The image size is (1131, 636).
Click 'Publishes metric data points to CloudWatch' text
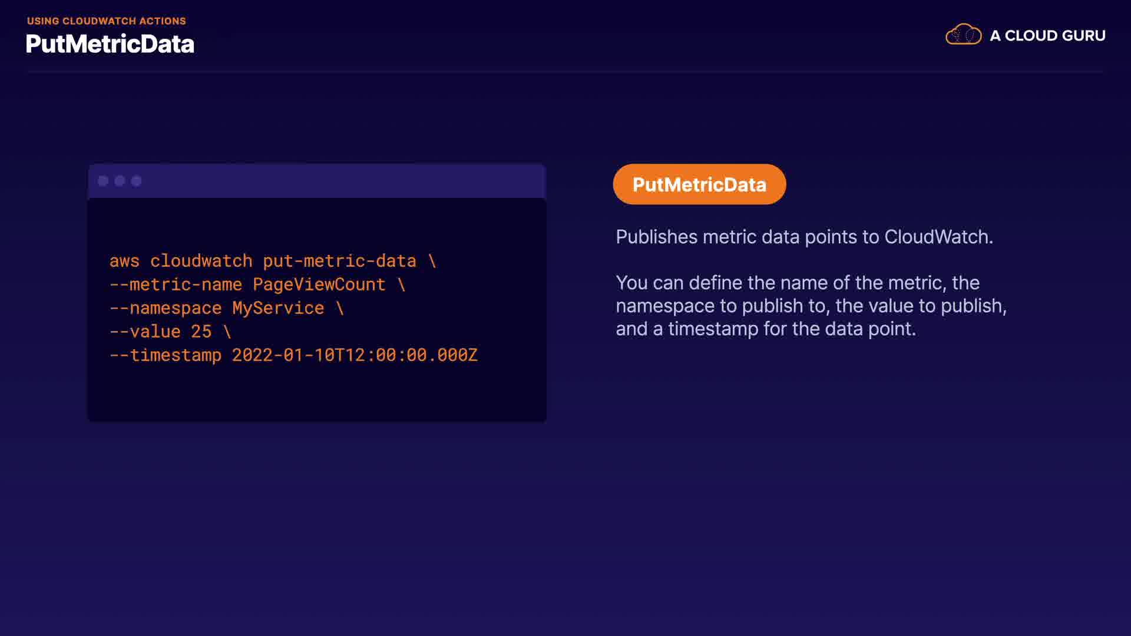point(804,237)
